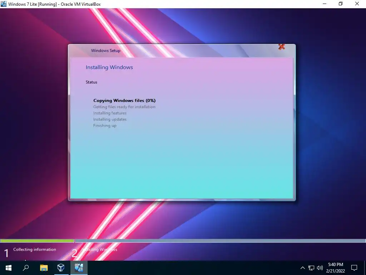Close the Windows Setup dialog with red X

(x=282, y=47)
